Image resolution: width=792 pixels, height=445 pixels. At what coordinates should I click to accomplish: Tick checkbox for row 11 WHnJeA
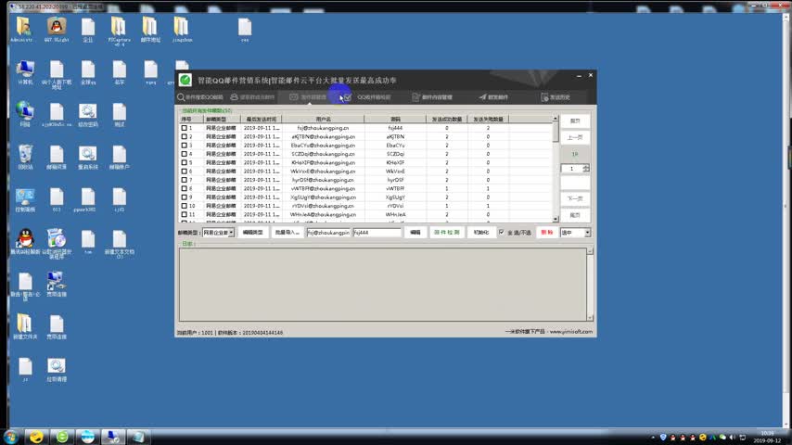coord(185,215)
